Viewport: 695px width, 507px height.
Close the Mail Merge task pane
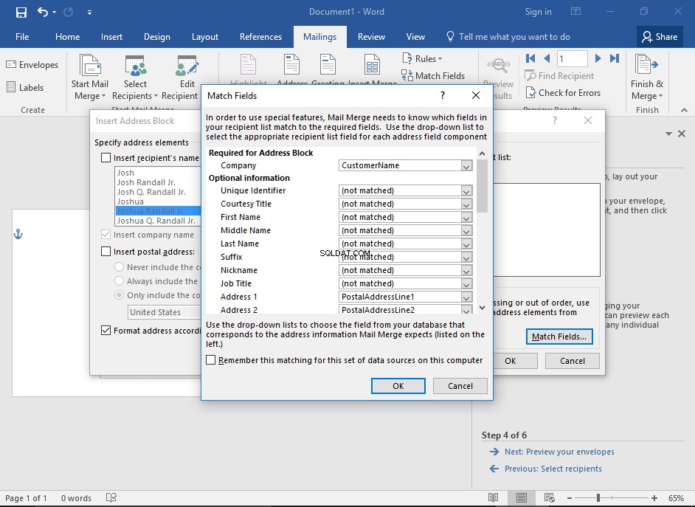coord(682,134)
